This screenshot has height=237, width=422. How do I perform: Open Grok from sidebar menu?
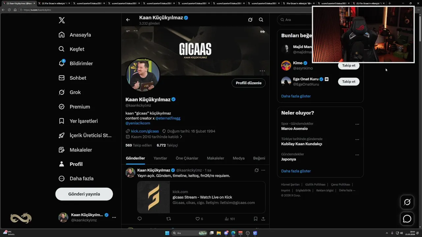tap(70, 92)
